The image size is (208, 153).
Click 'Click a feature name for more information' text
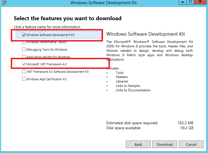pyautogui.click(x=47, y=27)
